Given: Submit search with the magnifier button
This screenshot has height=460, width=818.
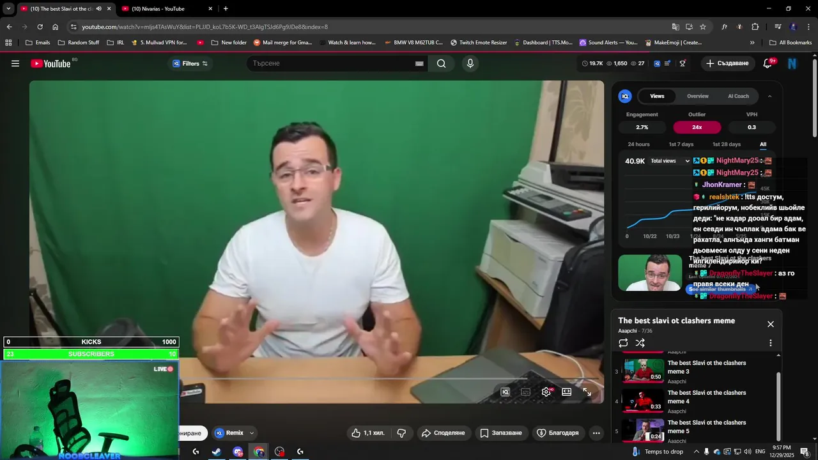Looking at the screenshot, I should (442, 63).
